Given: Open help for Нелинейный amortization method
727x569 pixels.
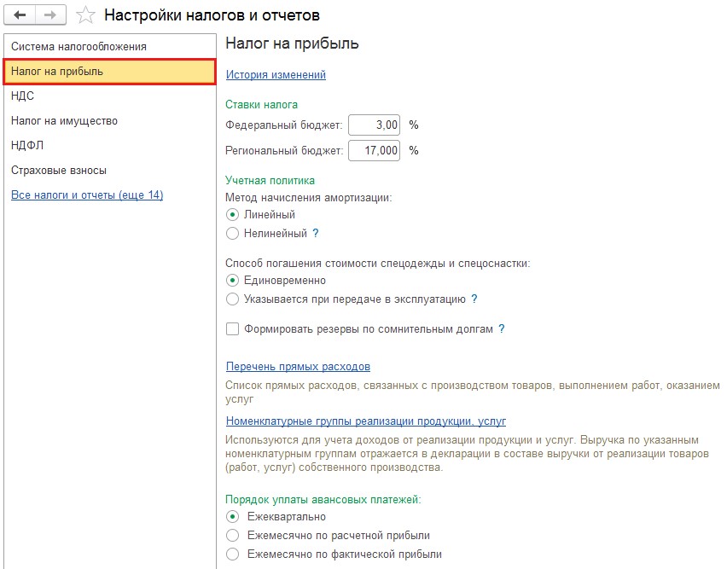Looking at the screenshot, I should coord(316,233).
